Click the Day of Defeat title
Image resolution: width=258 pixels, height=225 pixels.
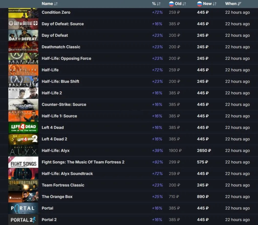[x=55, y=35]
